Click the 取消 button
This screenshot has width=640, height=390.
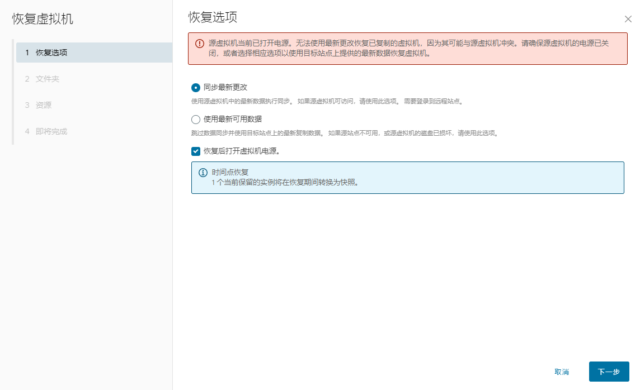click(x=562, y=372)
